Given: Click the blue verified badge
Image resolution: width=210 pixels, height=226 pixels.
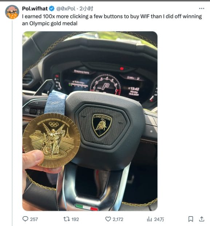Looking at the screenshot, I should pyautogui.click(x=52, y=9).
